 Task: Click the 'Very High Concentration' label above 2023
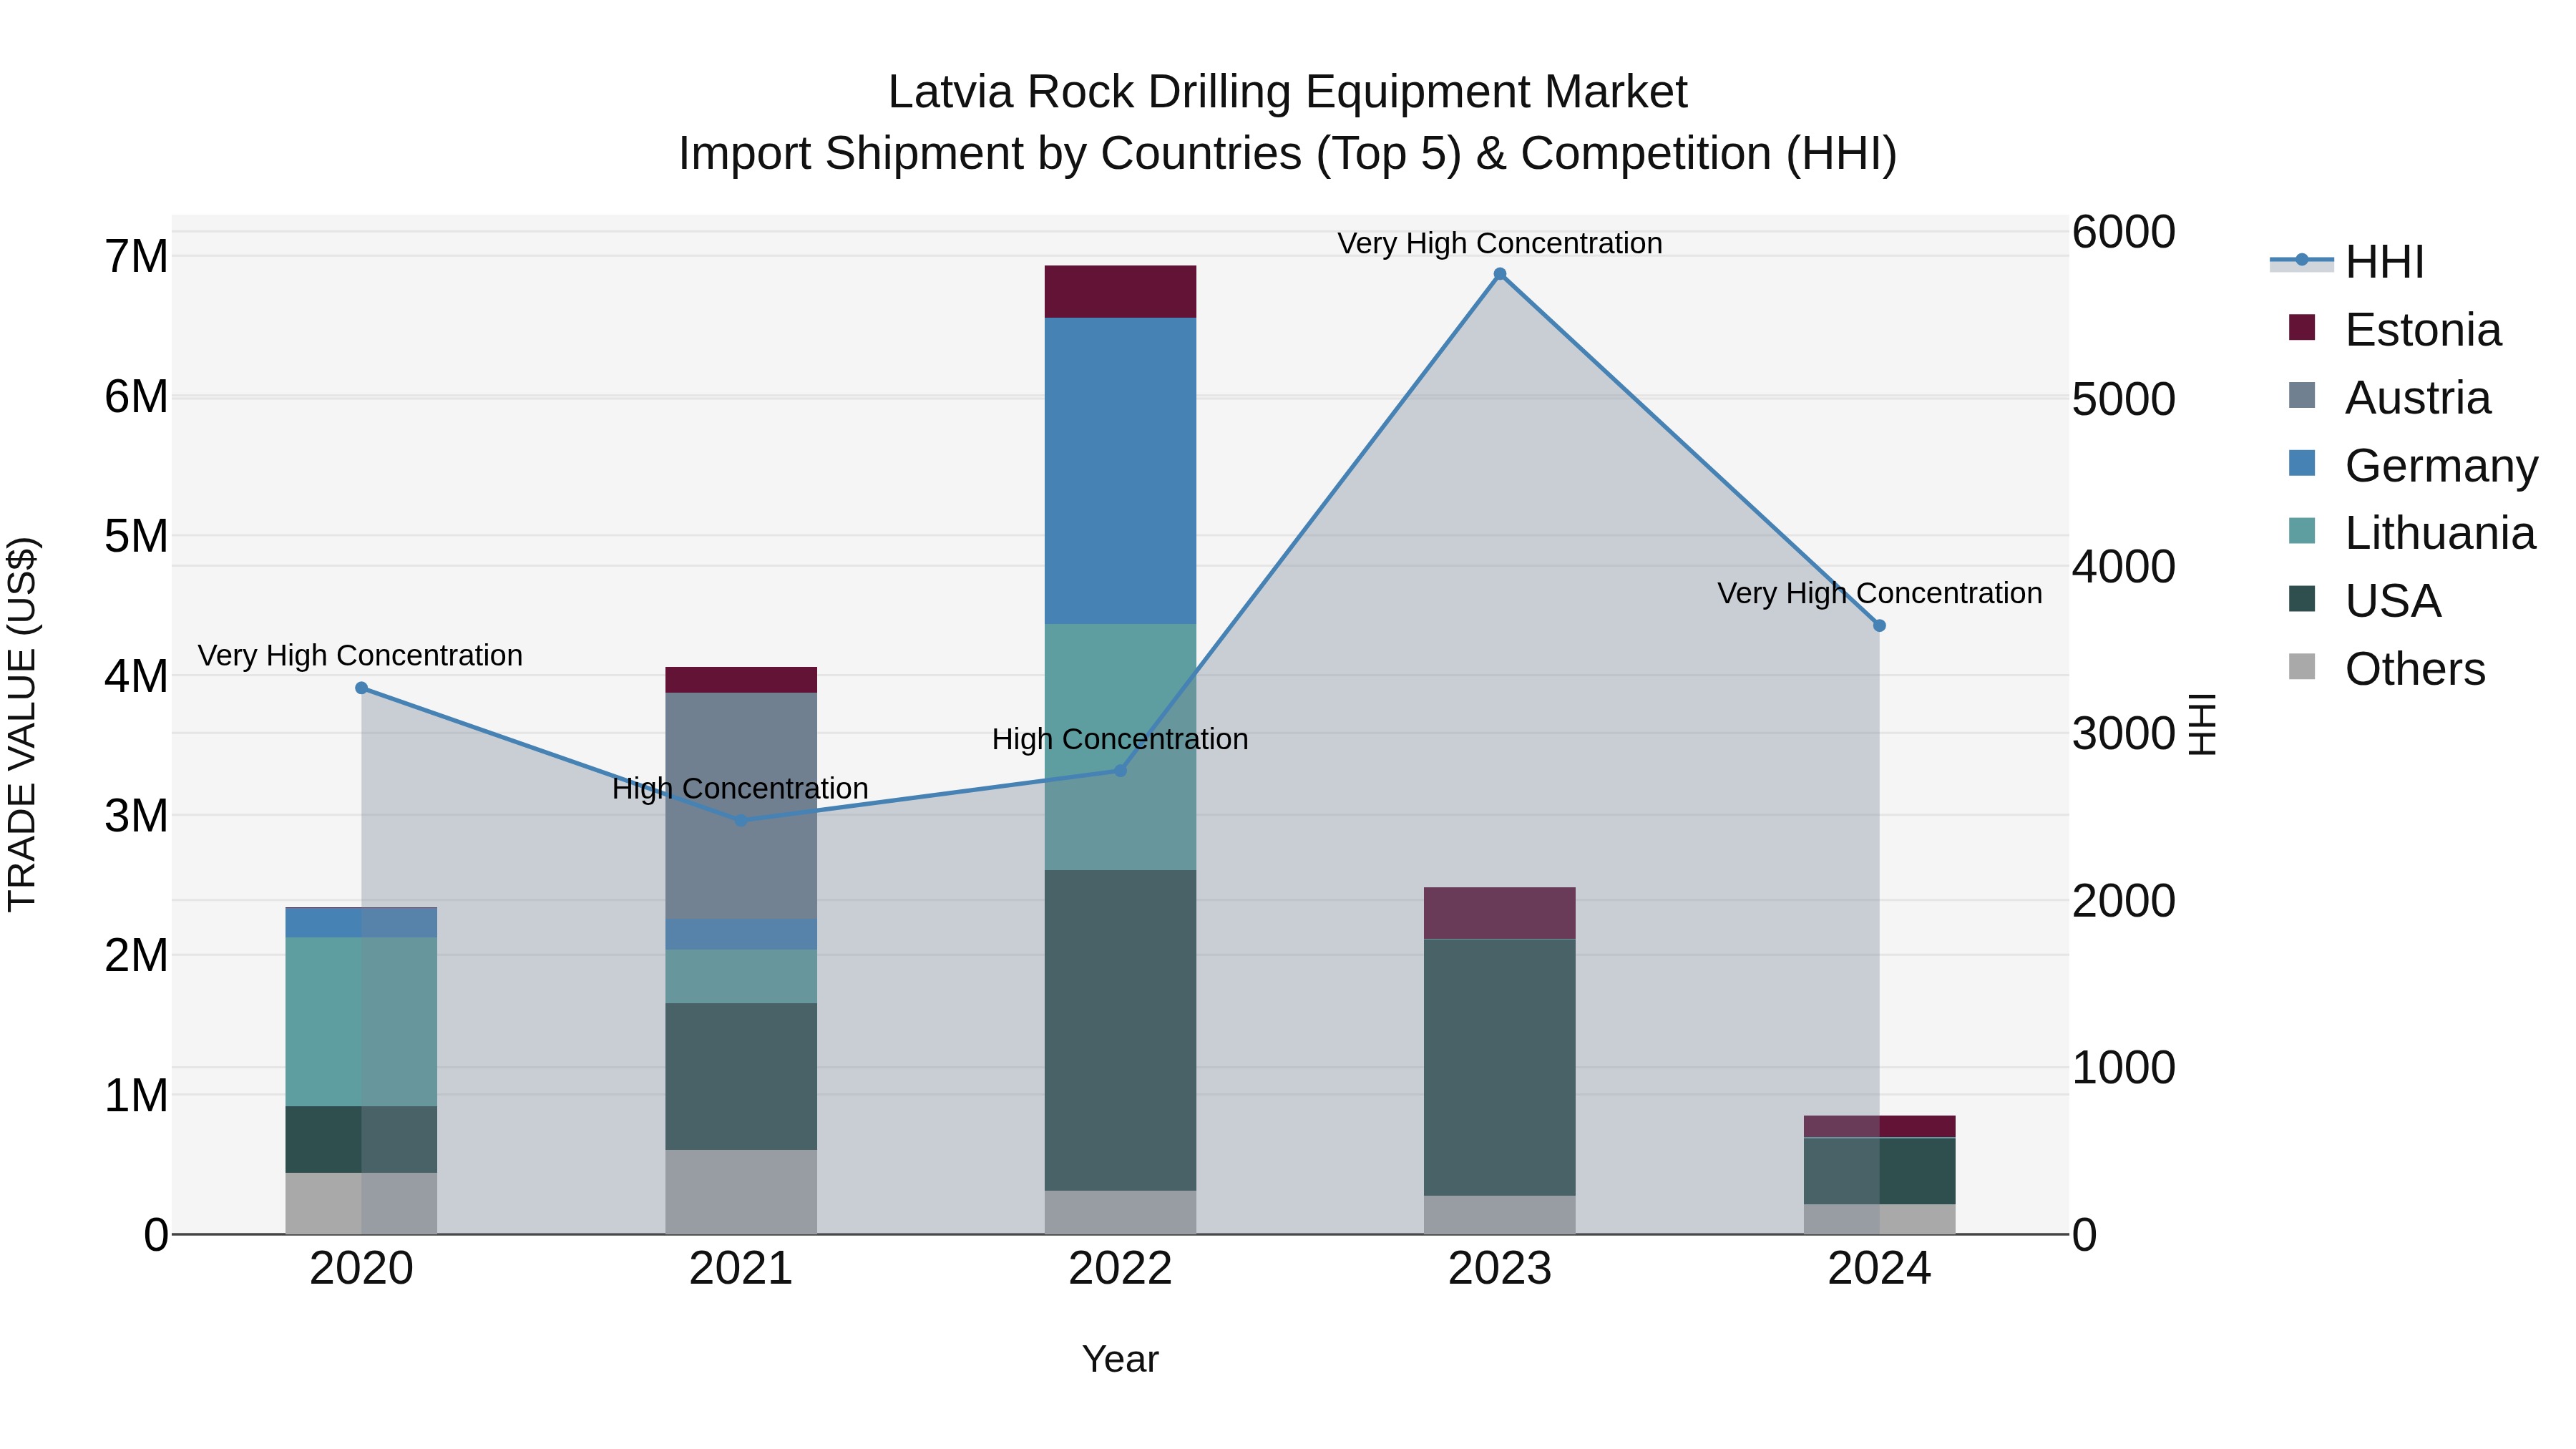pyautogui.click(x=1500, y=243)
